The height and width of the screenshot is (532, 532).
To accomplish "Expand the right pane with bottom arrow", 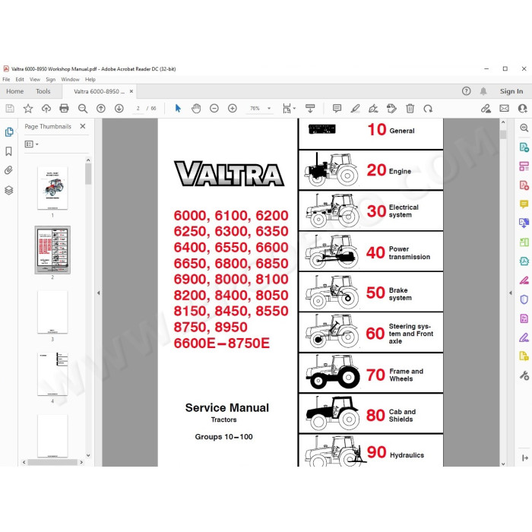I will 525,458.
